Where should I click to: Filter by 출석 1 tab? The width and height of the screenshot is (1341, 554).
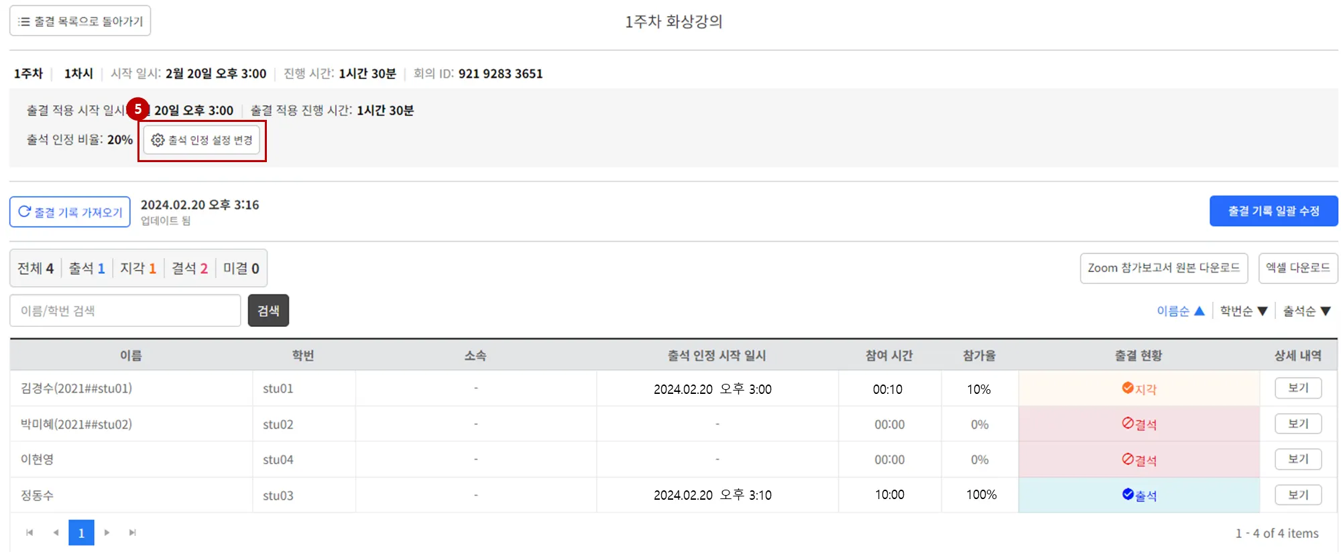point(87,269)
